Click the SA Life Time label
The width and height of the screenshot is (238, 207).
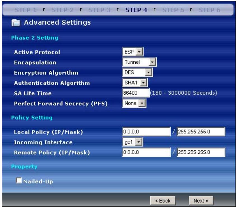pyautogui.click(x=33, y=93)
